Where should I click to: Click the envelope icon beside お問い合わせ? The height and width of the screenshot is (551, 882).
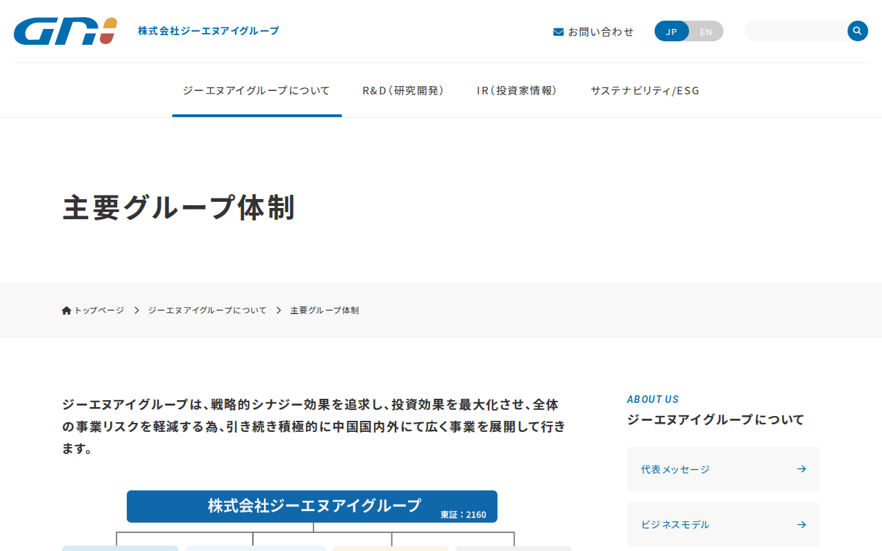(x=559, y=32)
